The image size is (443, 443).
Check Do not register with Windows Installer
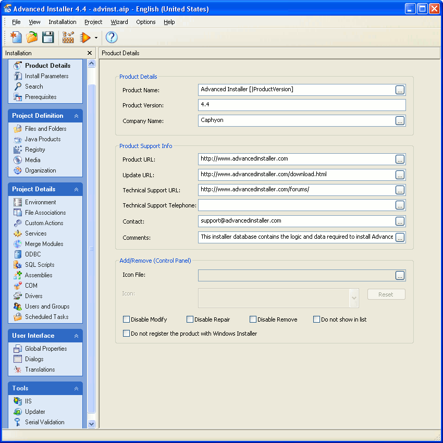126,334
